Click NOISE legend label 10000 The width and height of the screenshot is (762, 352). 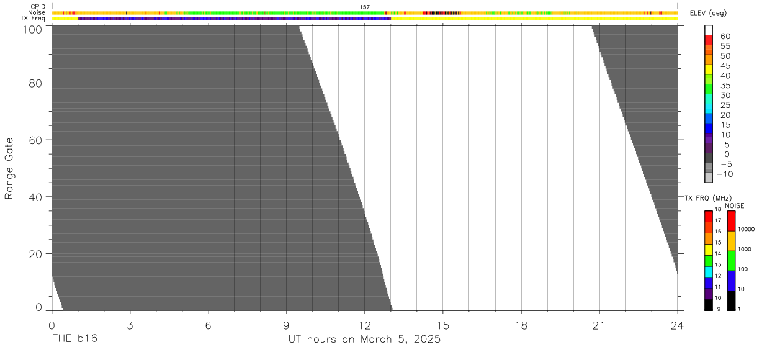click(x=747, y=229)
